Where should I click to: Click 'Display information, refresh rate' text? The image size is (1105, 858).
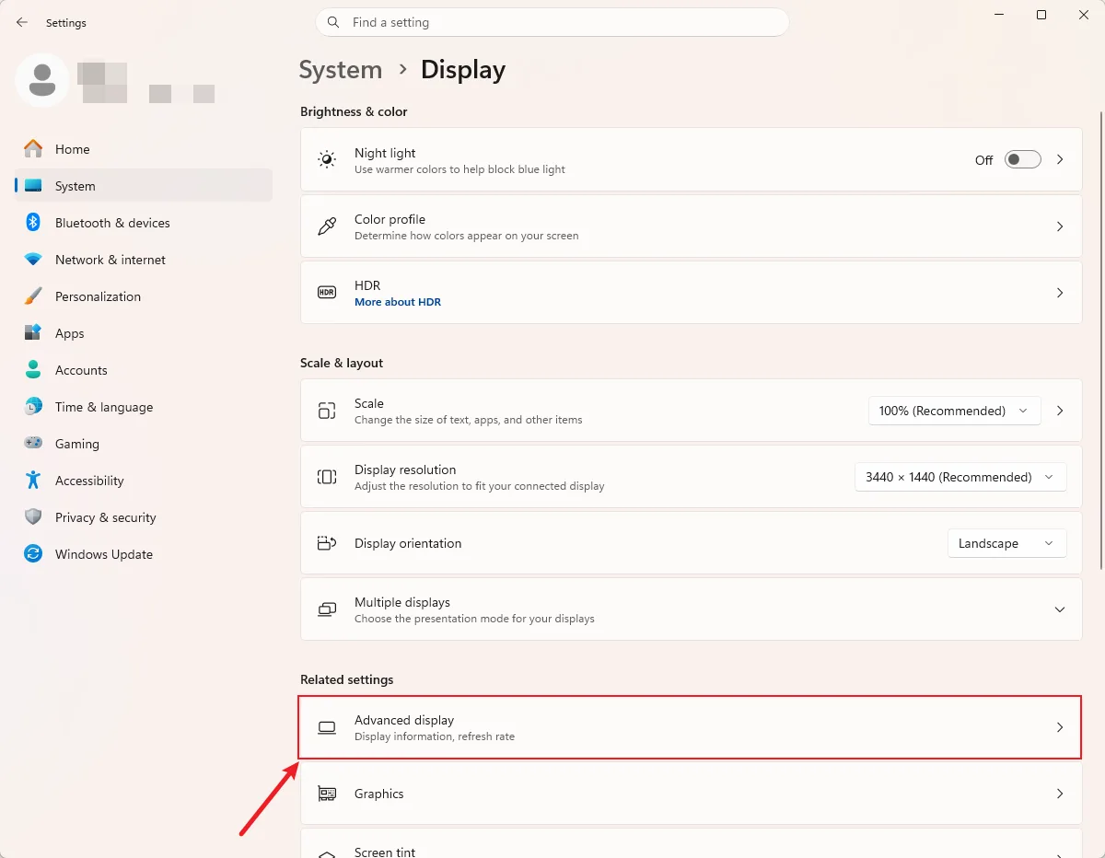pos(435,736)
